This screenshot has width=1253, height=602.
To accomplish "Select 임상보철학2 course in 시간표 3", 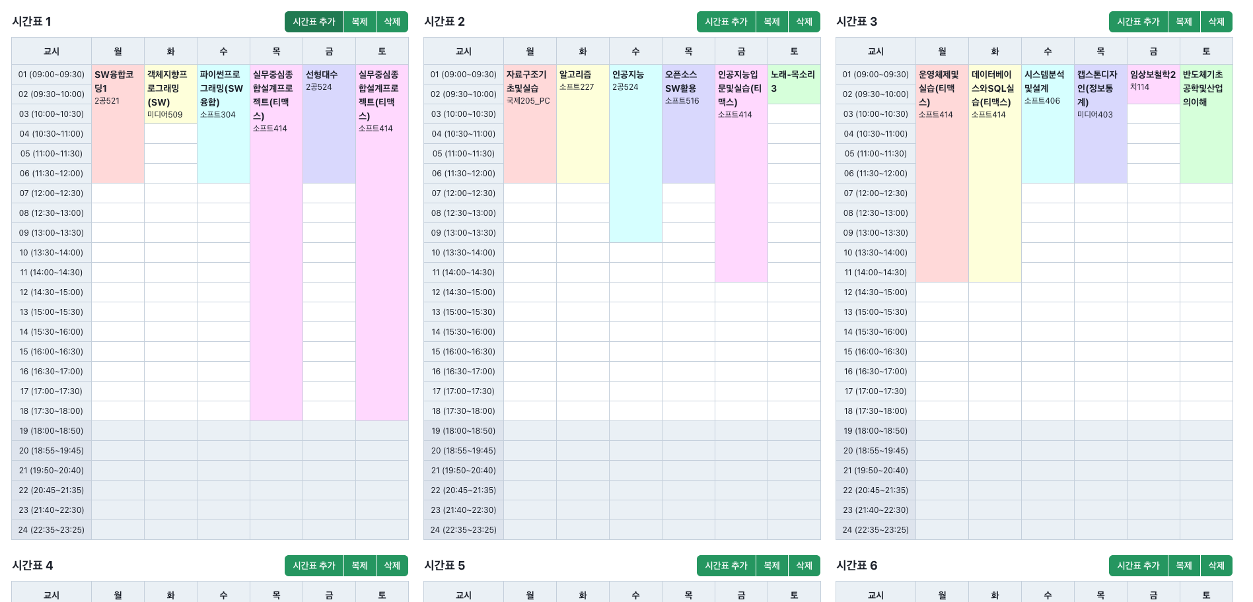I will coord(1153,84).
